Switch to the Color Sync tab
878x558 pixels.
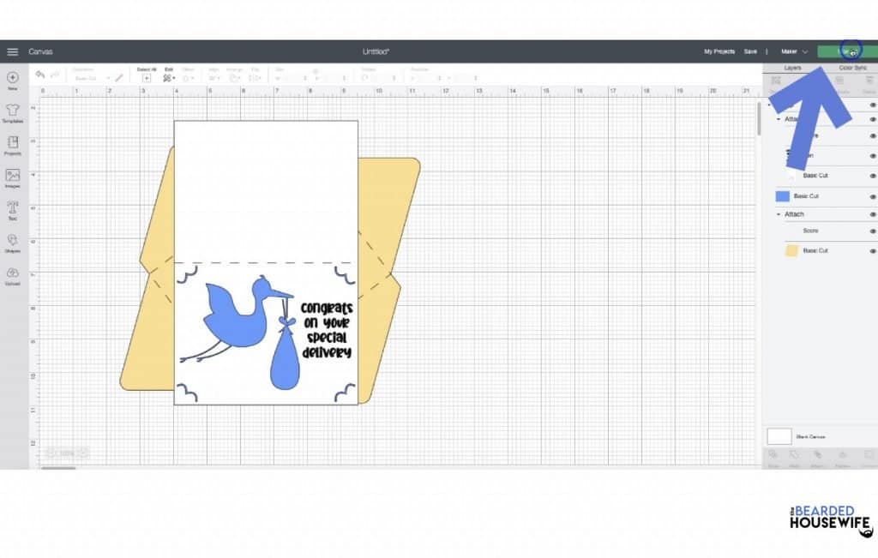(852, 67)
